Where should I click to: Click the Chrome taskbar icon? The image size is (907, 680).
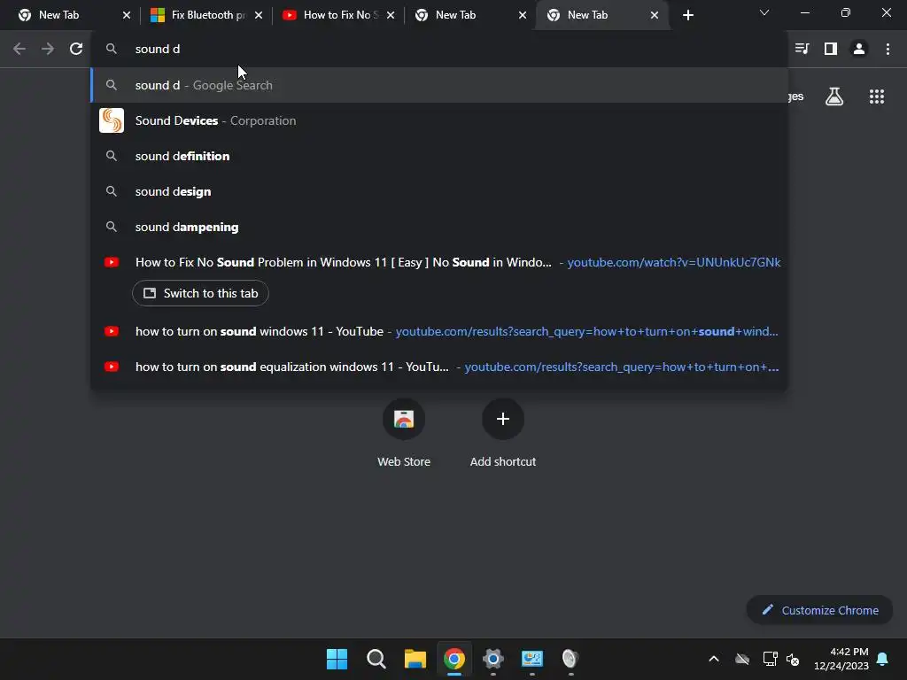click(454, 659)
